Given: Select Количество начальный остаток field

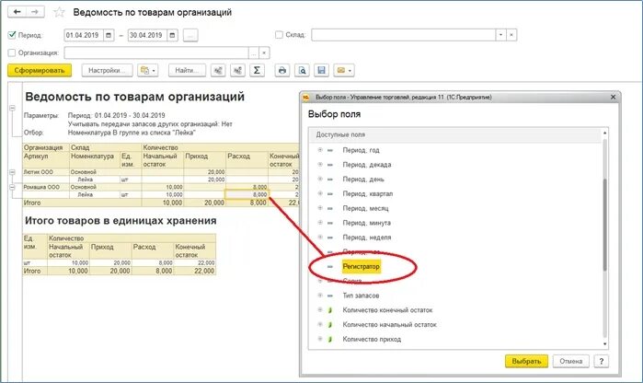Looking at the screenshot, I should tap(390, 324).
